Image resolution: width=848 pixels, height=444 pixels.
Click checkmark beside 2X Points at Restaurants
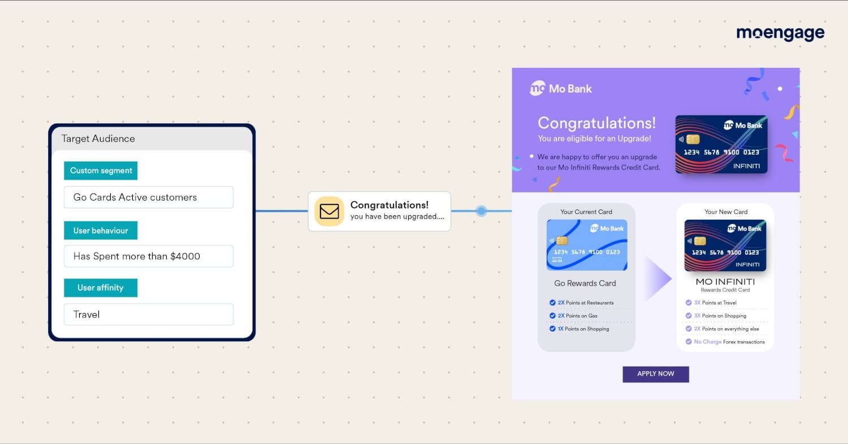coord(552,303)
